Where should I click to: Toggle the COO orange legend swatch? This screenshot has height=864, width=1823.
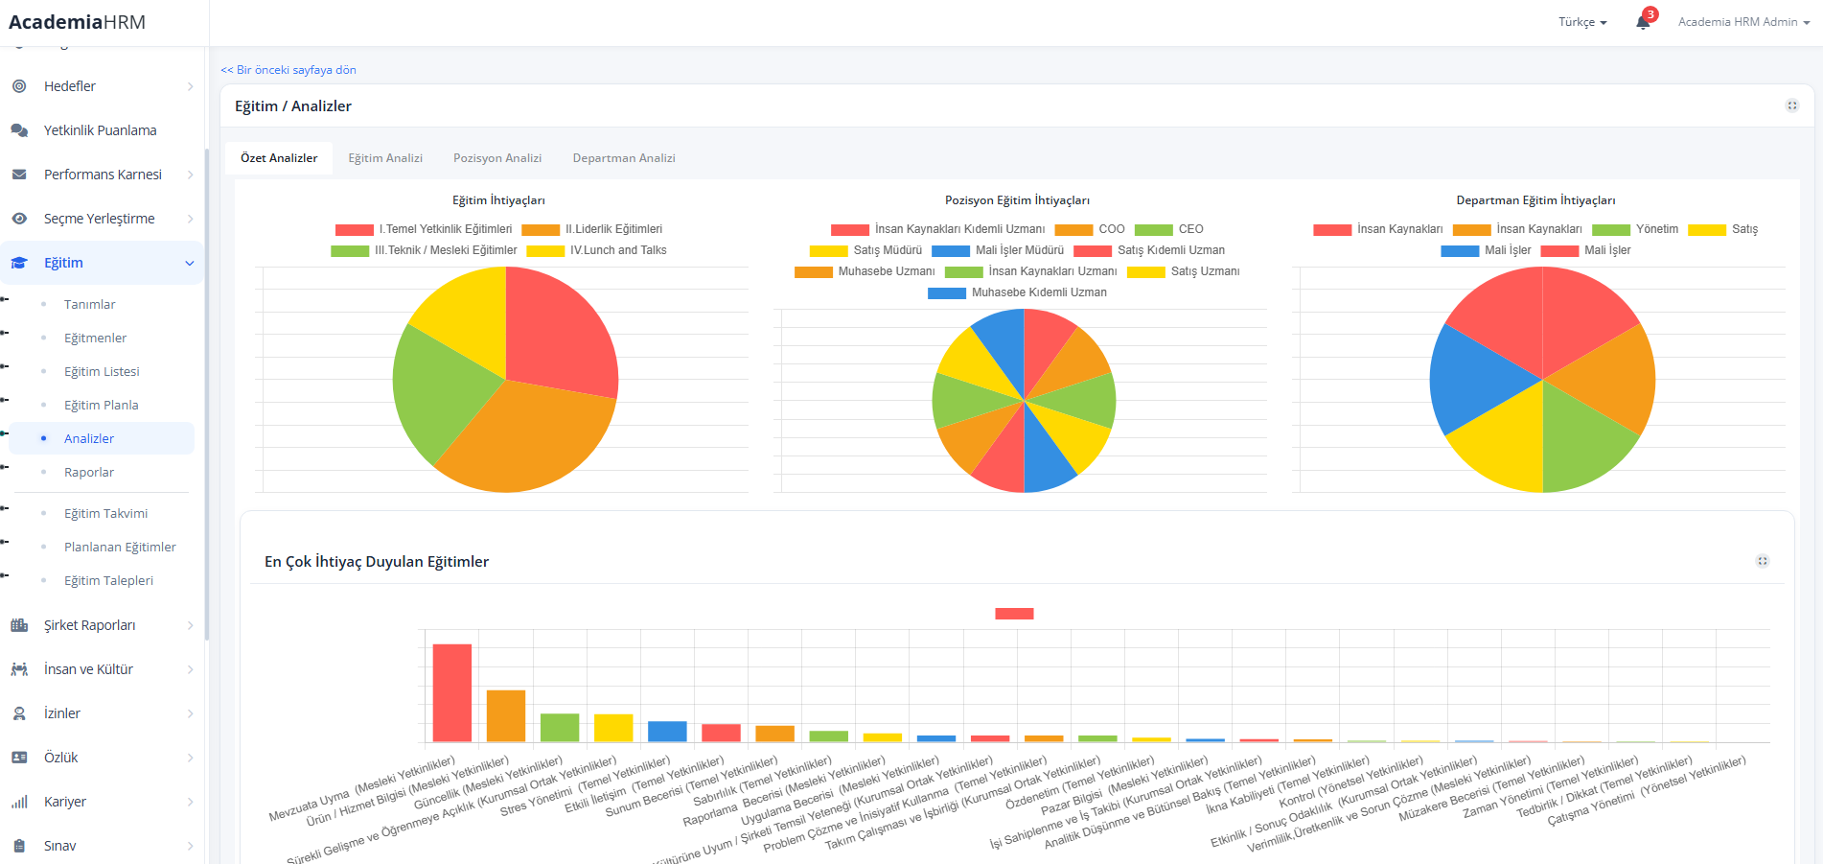[1073, 230]
